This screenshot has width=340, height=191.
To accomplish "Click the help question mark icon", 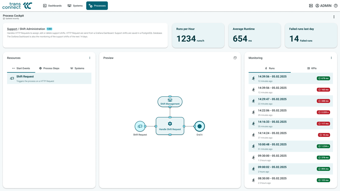I will 336,6.
